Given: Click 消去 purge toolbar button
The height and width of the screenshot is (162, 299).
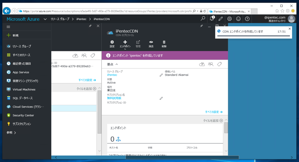Looking at the screenshot, I should (151, 44).
